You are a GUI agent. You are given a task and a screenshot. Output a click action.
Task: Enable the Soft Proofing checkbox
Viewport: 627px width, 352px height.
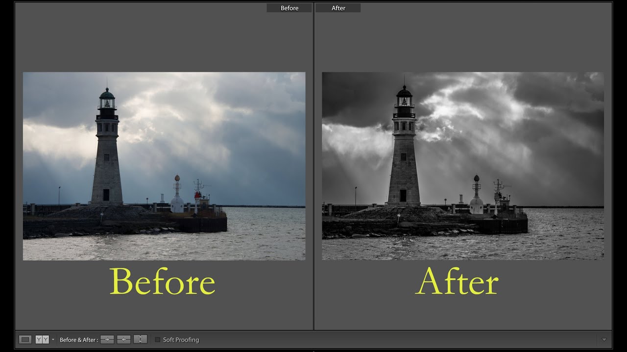(x=157, y=340)
